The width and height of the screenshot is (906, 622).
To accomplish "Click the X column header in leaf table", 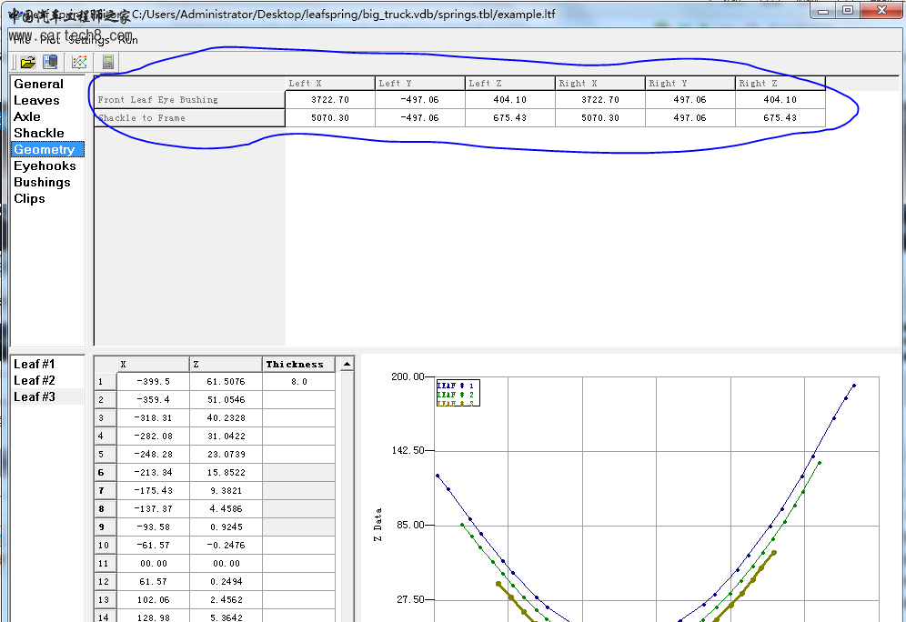I will (153, 364).
